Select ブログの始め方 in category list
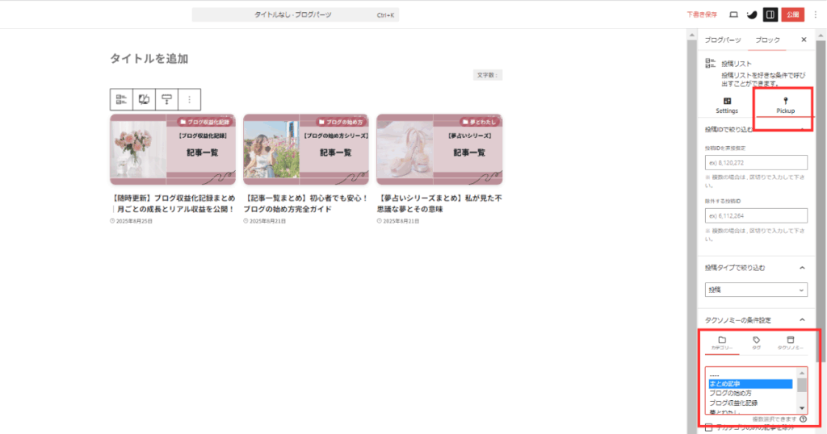This screenshot has height=434, width=827. [733, 393]
